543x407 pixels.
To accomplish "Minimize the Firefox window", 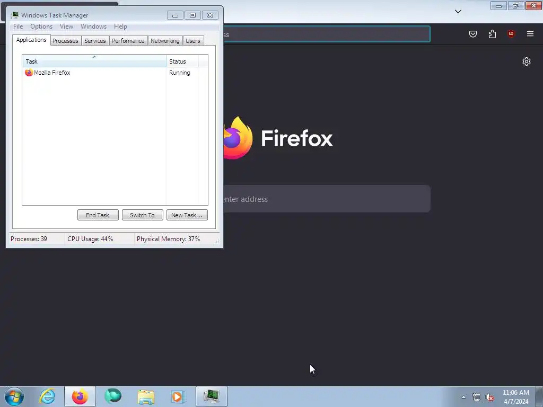I will 498,6.
